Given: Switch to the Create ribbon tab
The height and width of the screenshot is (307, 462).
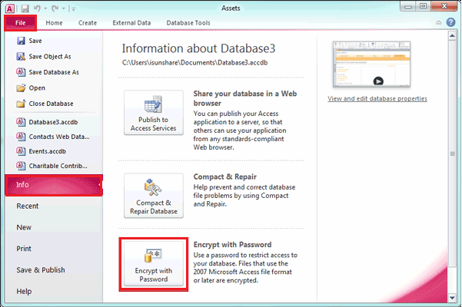Looking at the screenshot, I should point(88,23).
